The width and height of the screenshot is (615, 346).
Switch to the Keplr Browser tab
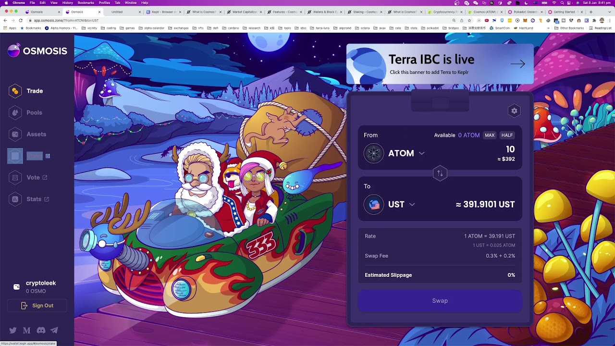pyautogui.click(x=163, y=12)
